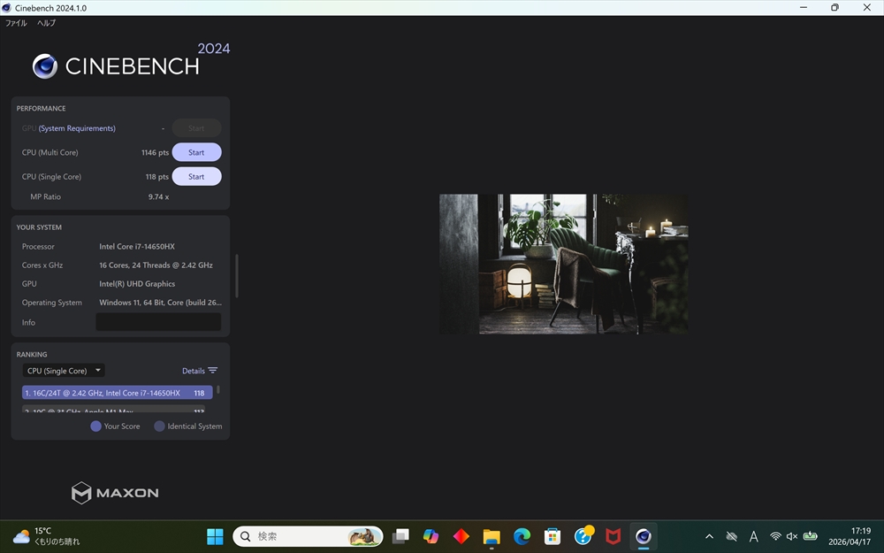Start the CPU Multi Core benchmark
This screenshot has height=553, width=884.
pos(196,152)
